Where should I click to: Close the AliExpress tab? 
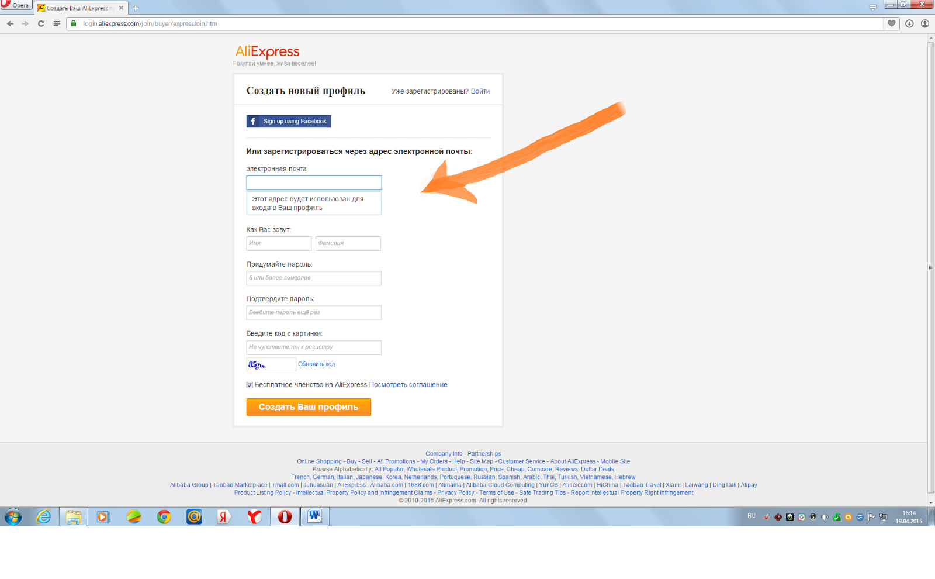click(x=121, y=8)
